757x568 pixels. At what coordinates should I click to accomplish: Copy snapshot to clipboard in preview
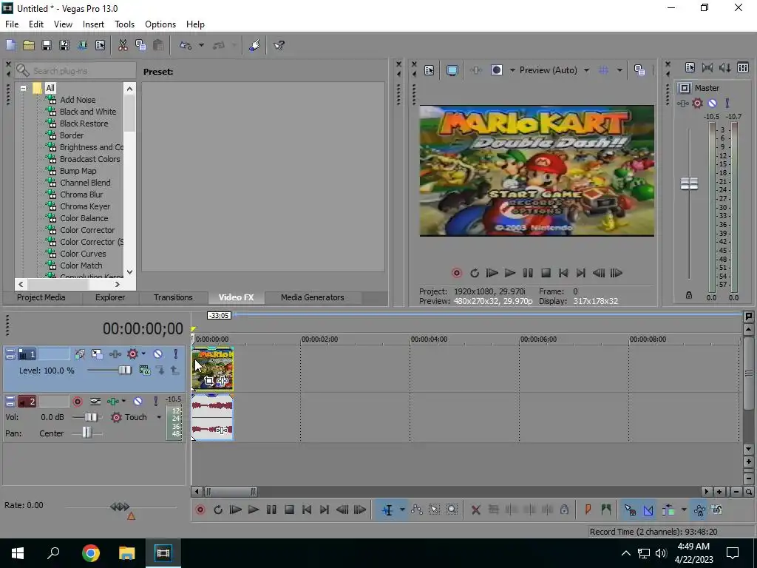(x=639, y=70)
